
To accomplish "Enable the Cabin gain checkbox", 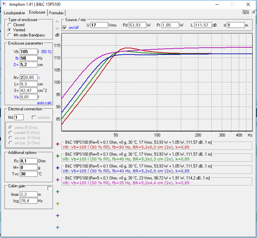I will pos(49,188).
